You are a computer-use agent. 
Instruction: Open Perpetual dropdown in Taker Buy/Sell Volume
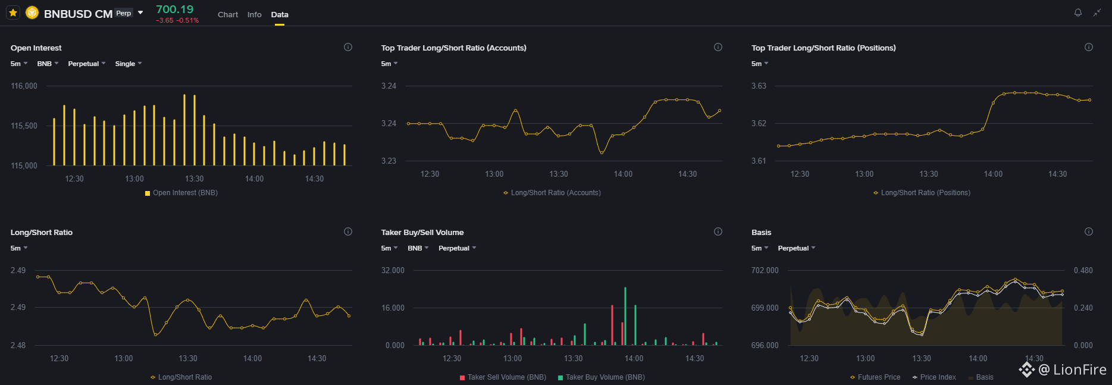point(458,248)
